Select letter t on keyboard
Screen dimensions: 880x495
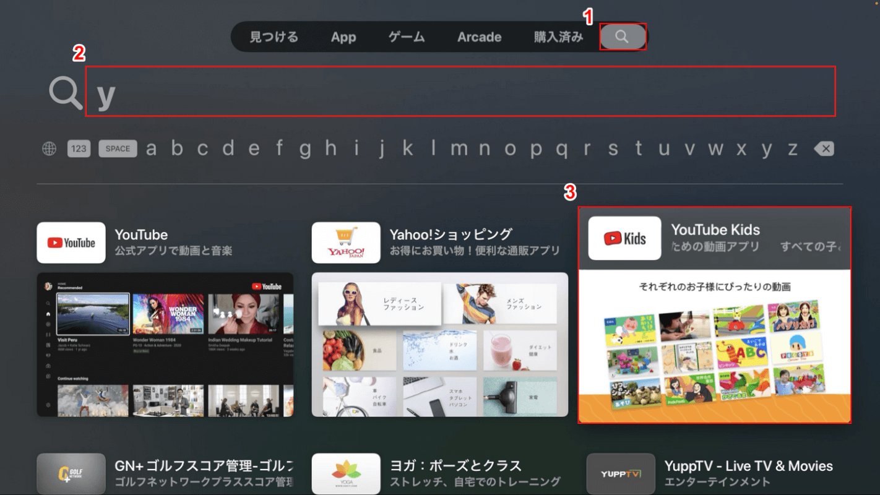click(x=639, y=148)
